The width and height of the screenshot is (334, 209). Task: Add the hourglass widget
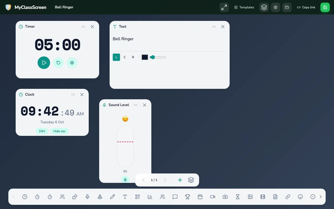pos(238,197)
